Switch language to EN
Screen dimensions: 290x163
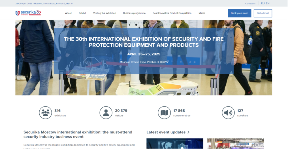pyautogui.click(x=268, y=3)
